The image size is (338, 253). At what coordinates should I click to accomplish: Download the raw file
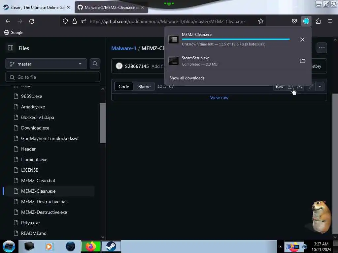tap(299, 87)
